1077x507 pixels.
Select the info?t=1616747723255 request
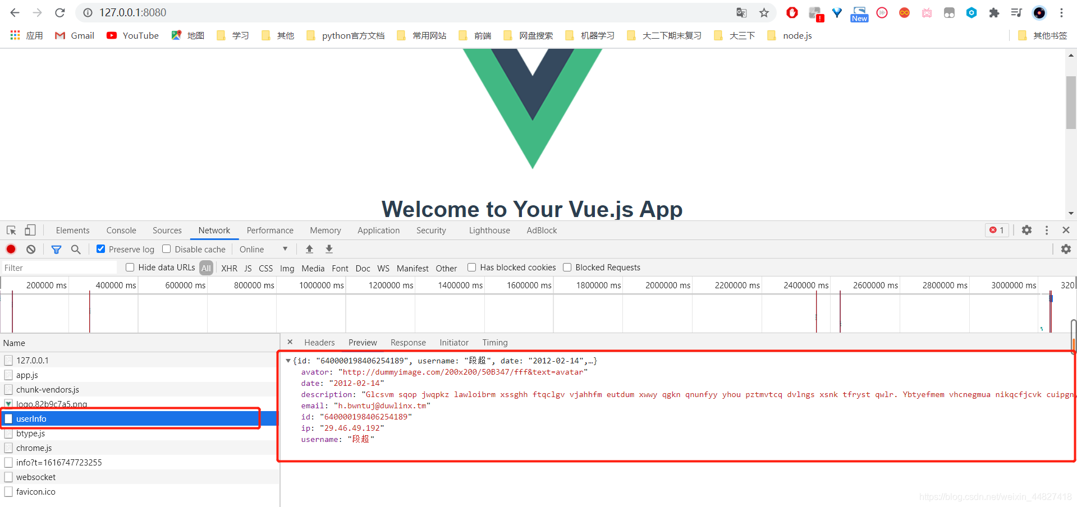point(140,462)
